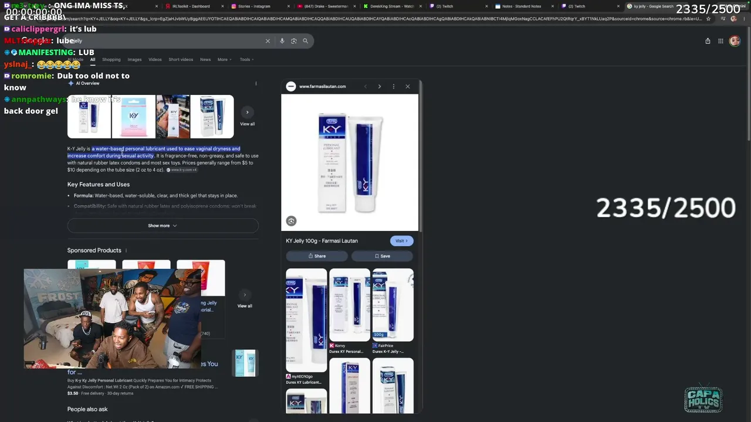
Task: Click the People also ask heading
Action: [87, 409]
